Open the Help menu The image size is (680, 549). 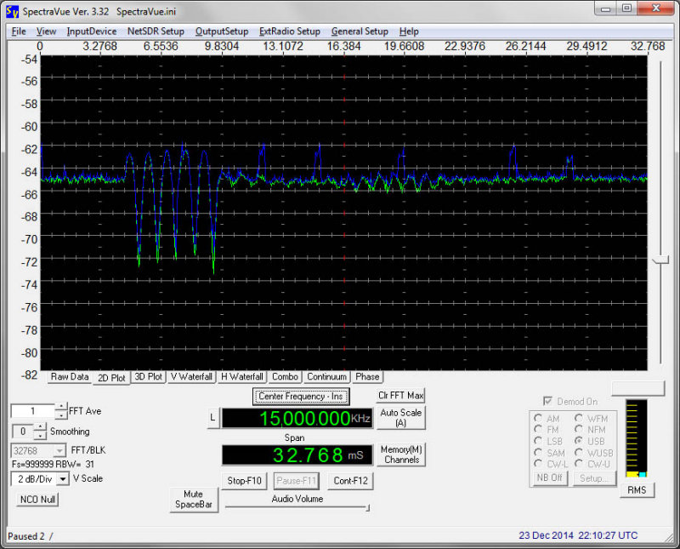click(x=409, y=31)
